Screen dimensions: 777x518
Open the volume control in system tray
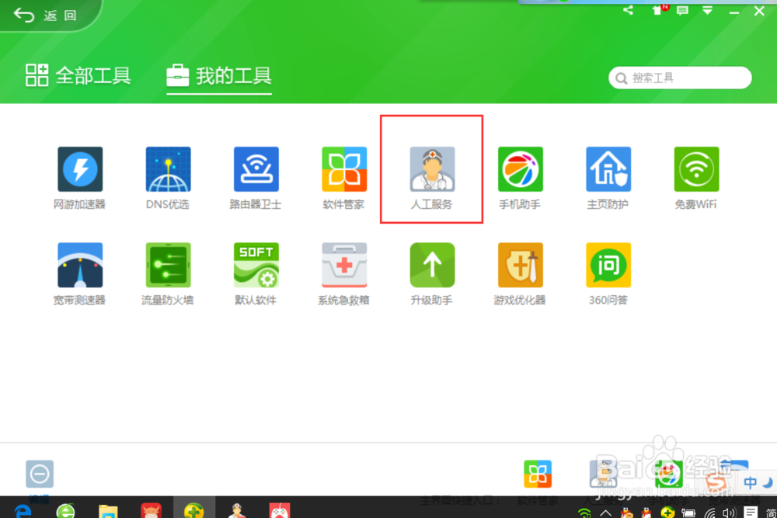tap(729, 513)
